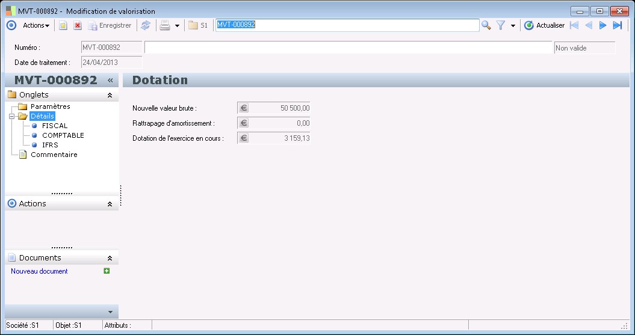Select the Paramètres tree node
This screenshot has width=635, height=335.
point(51,106)
